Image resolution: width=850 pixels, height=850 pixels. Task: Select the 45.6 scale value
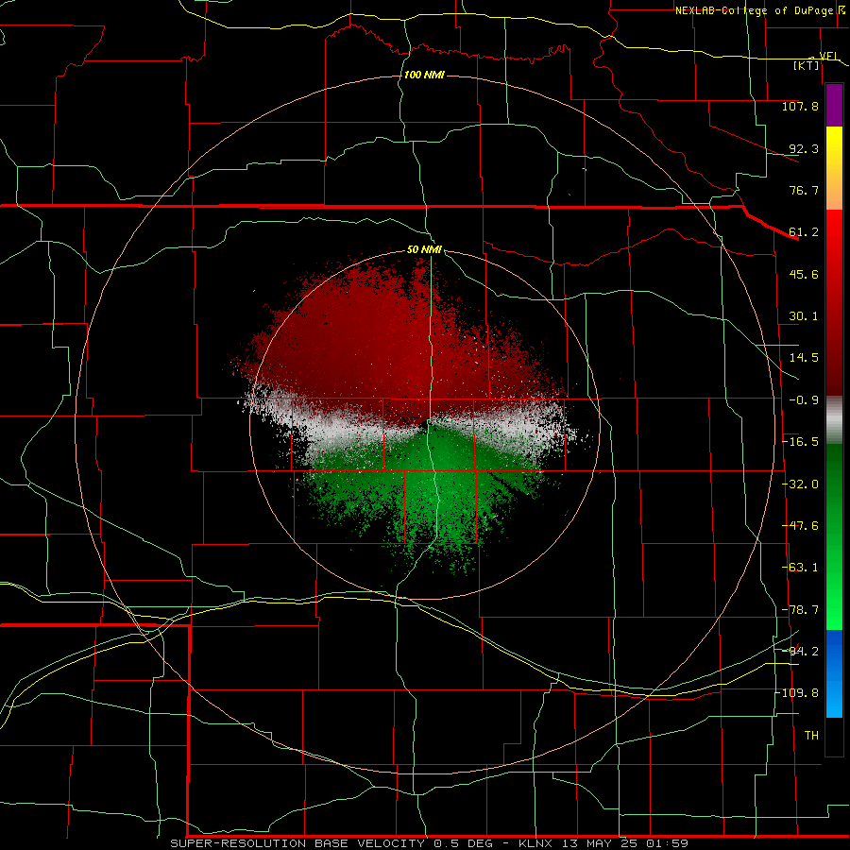pos(804,274)
